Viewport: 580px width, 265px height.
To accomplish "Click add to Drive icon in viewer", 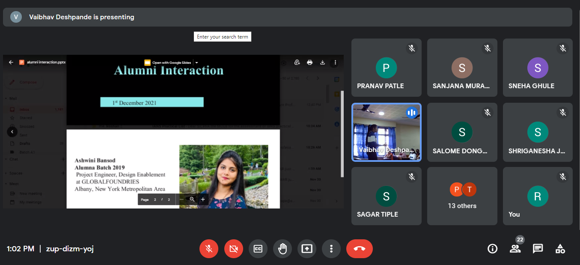I will pos(297,63).
